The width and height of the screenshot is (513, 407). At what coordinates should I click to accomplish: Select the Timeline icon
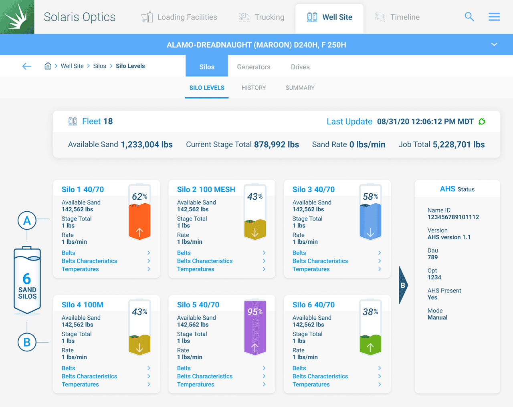tap(379, 17)
